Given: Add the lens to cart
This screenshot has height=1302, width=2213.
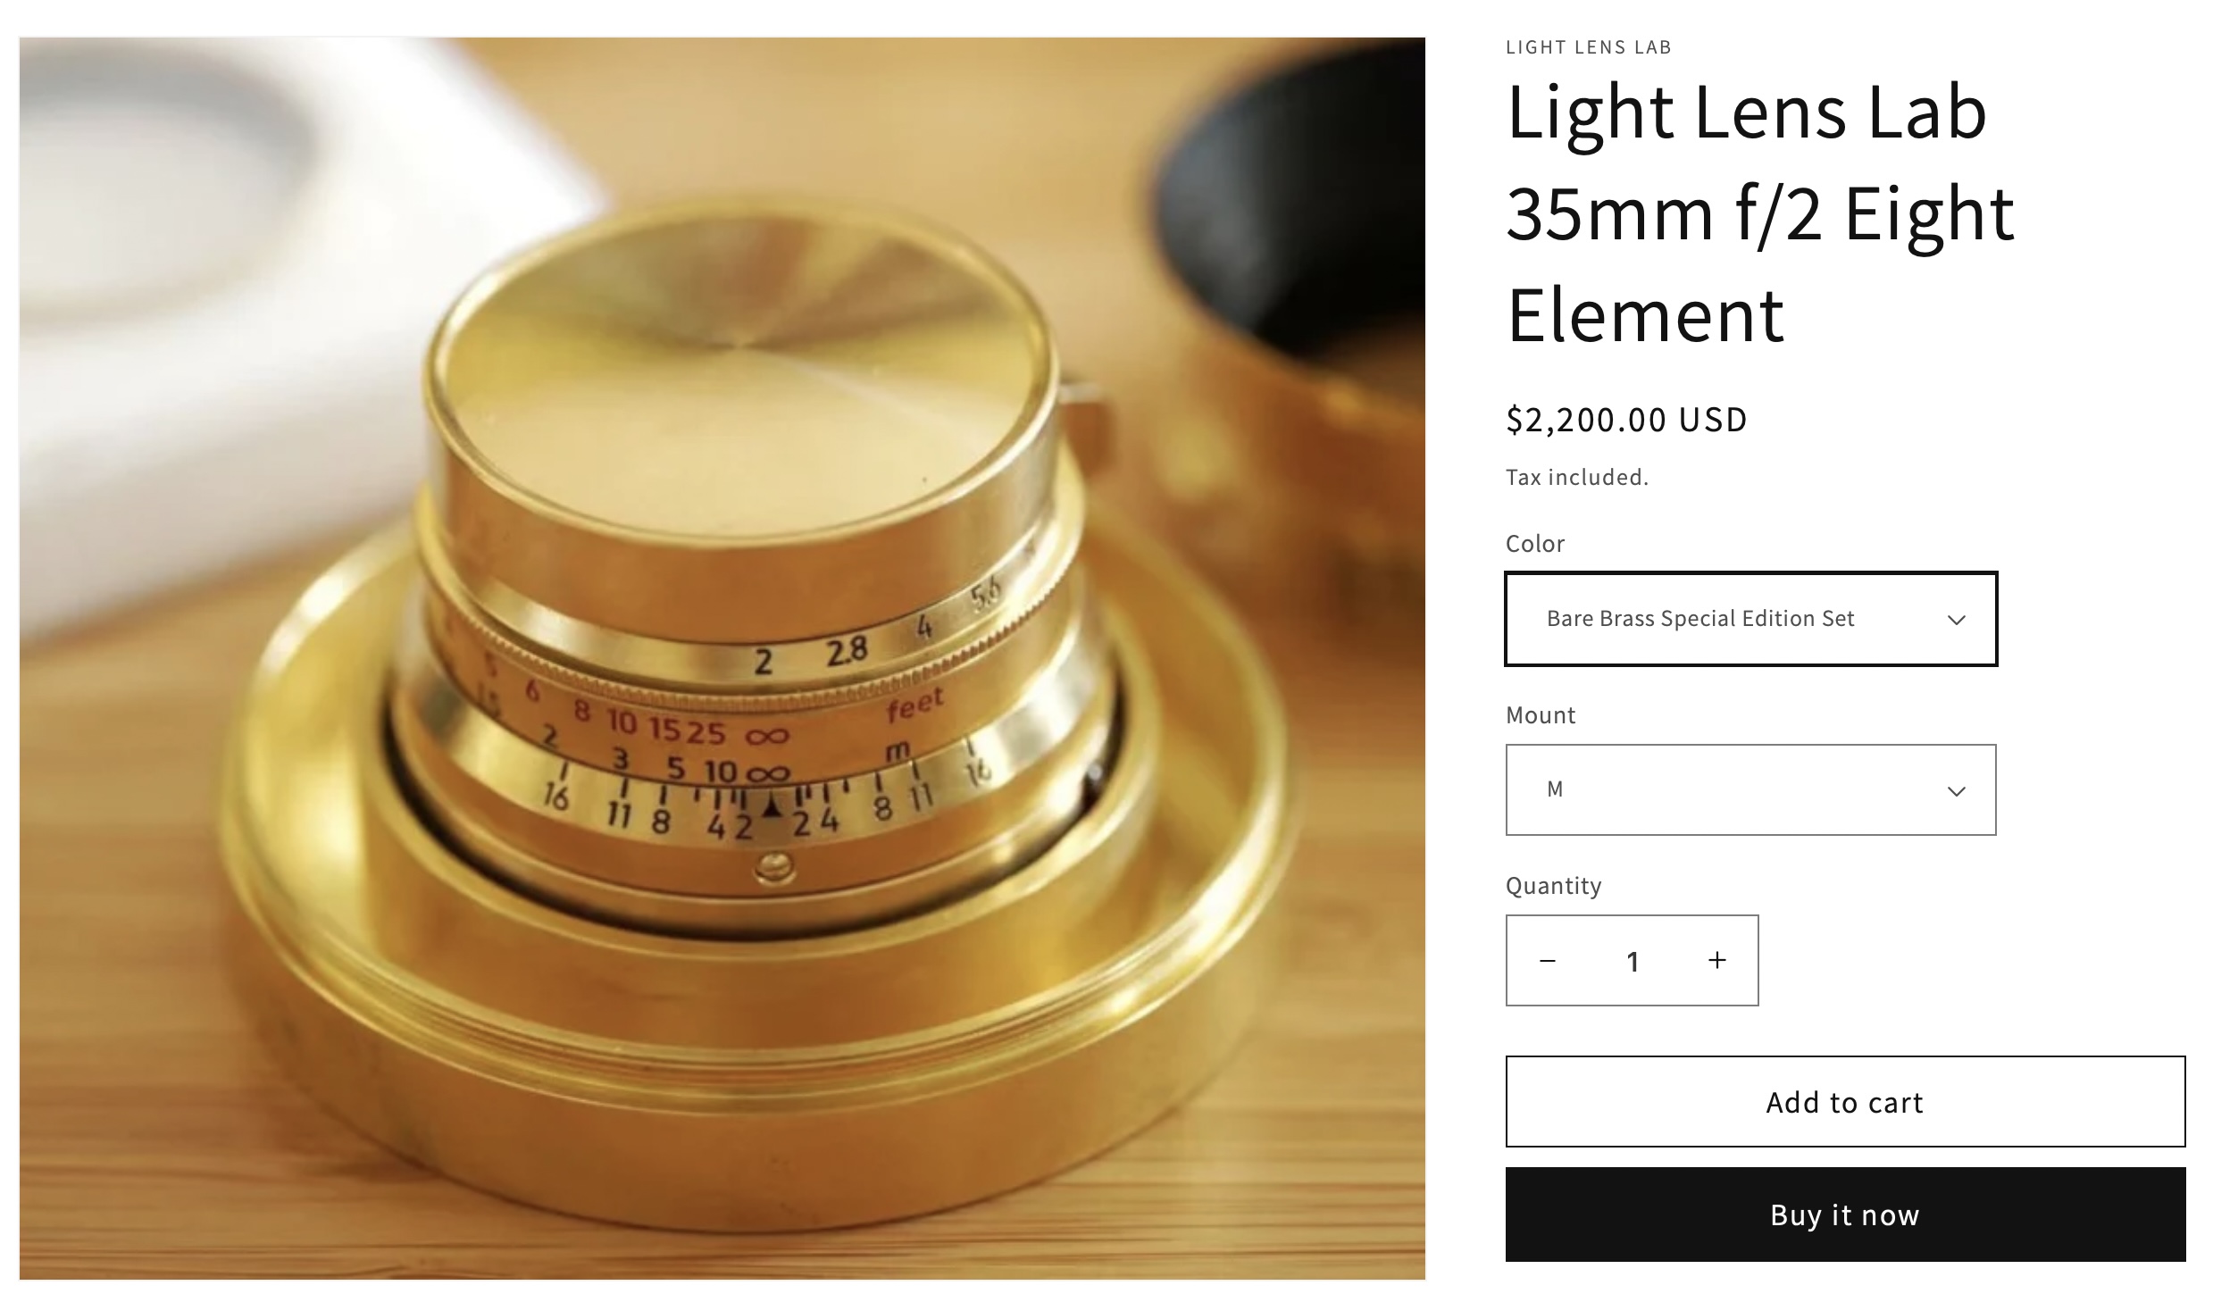Looking at the screenshot, I should pos(1845,1102).
